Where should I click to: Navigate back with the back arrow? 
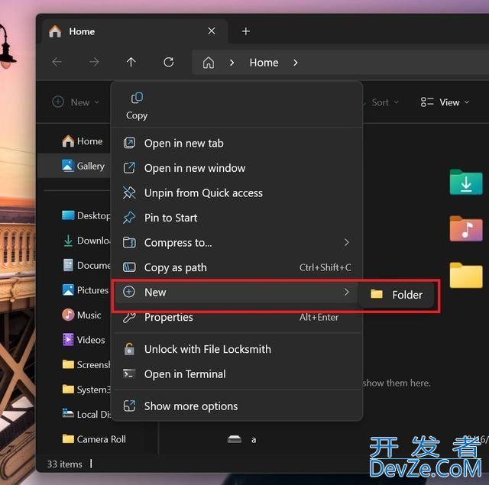[57, 63]
